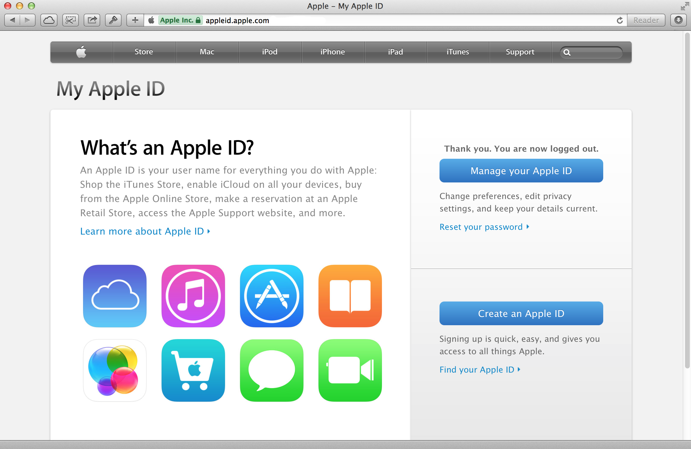
Task: Click the iCloud app icon
Action: 115,296
